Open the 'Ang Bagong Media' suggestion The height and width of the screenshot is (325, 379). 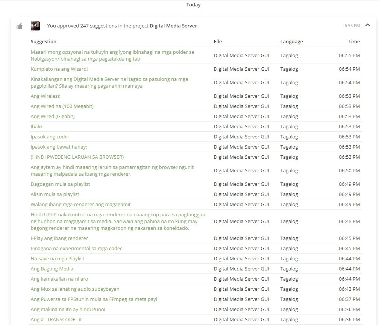[52, 269]
